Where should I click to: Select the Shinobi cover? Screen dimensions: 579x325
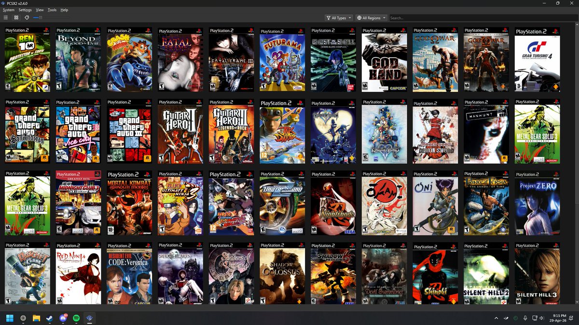coord(435,273)
